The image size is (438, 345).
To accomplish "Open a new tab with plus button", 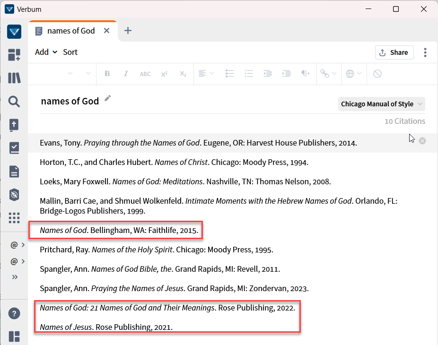I will (128, 31).
